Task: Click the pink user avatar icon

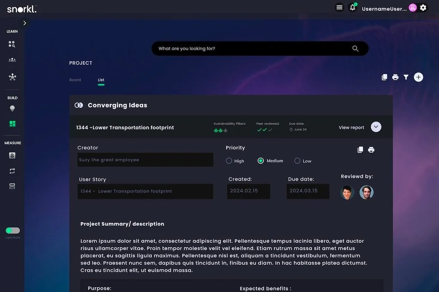Action: 412,8
